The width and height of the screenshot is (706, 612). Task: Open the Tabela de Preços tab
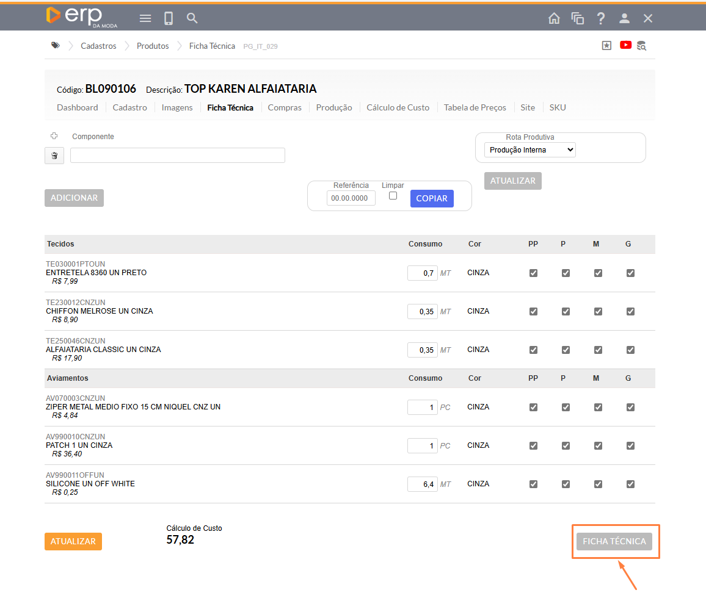pos(475,107)
